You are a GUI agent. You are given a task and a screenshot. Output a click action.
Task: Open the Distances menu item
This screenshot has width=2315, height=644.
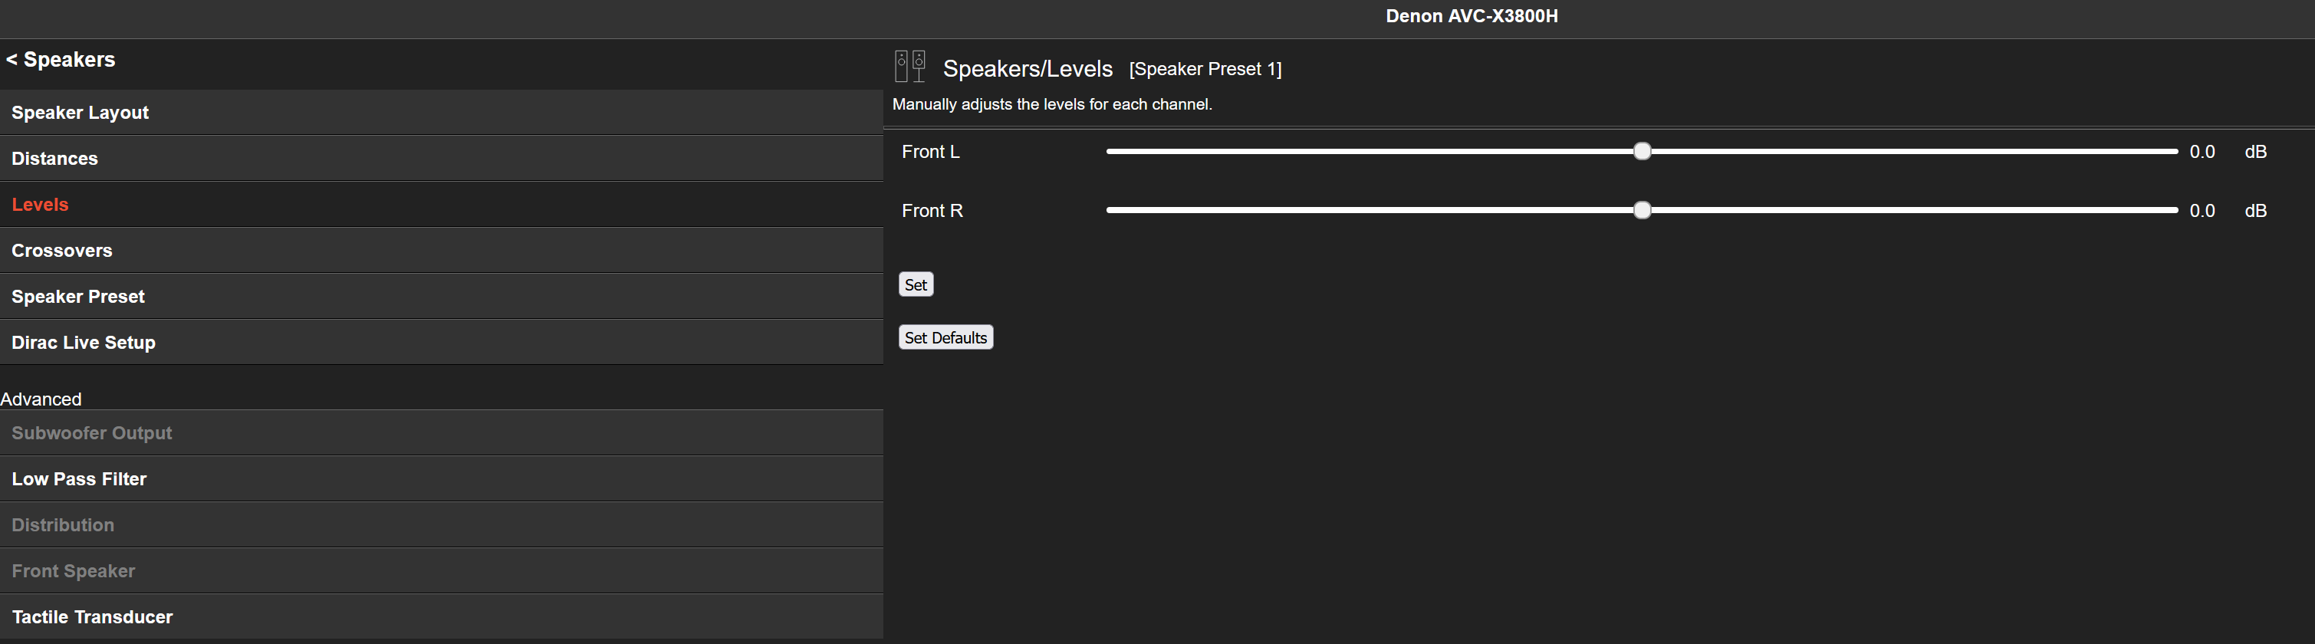pyautogui.click(x=441, y=158)
